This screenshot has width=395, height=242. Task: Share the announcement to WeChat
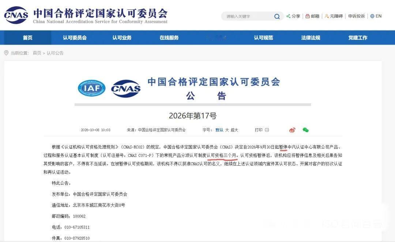click(305, 130)
